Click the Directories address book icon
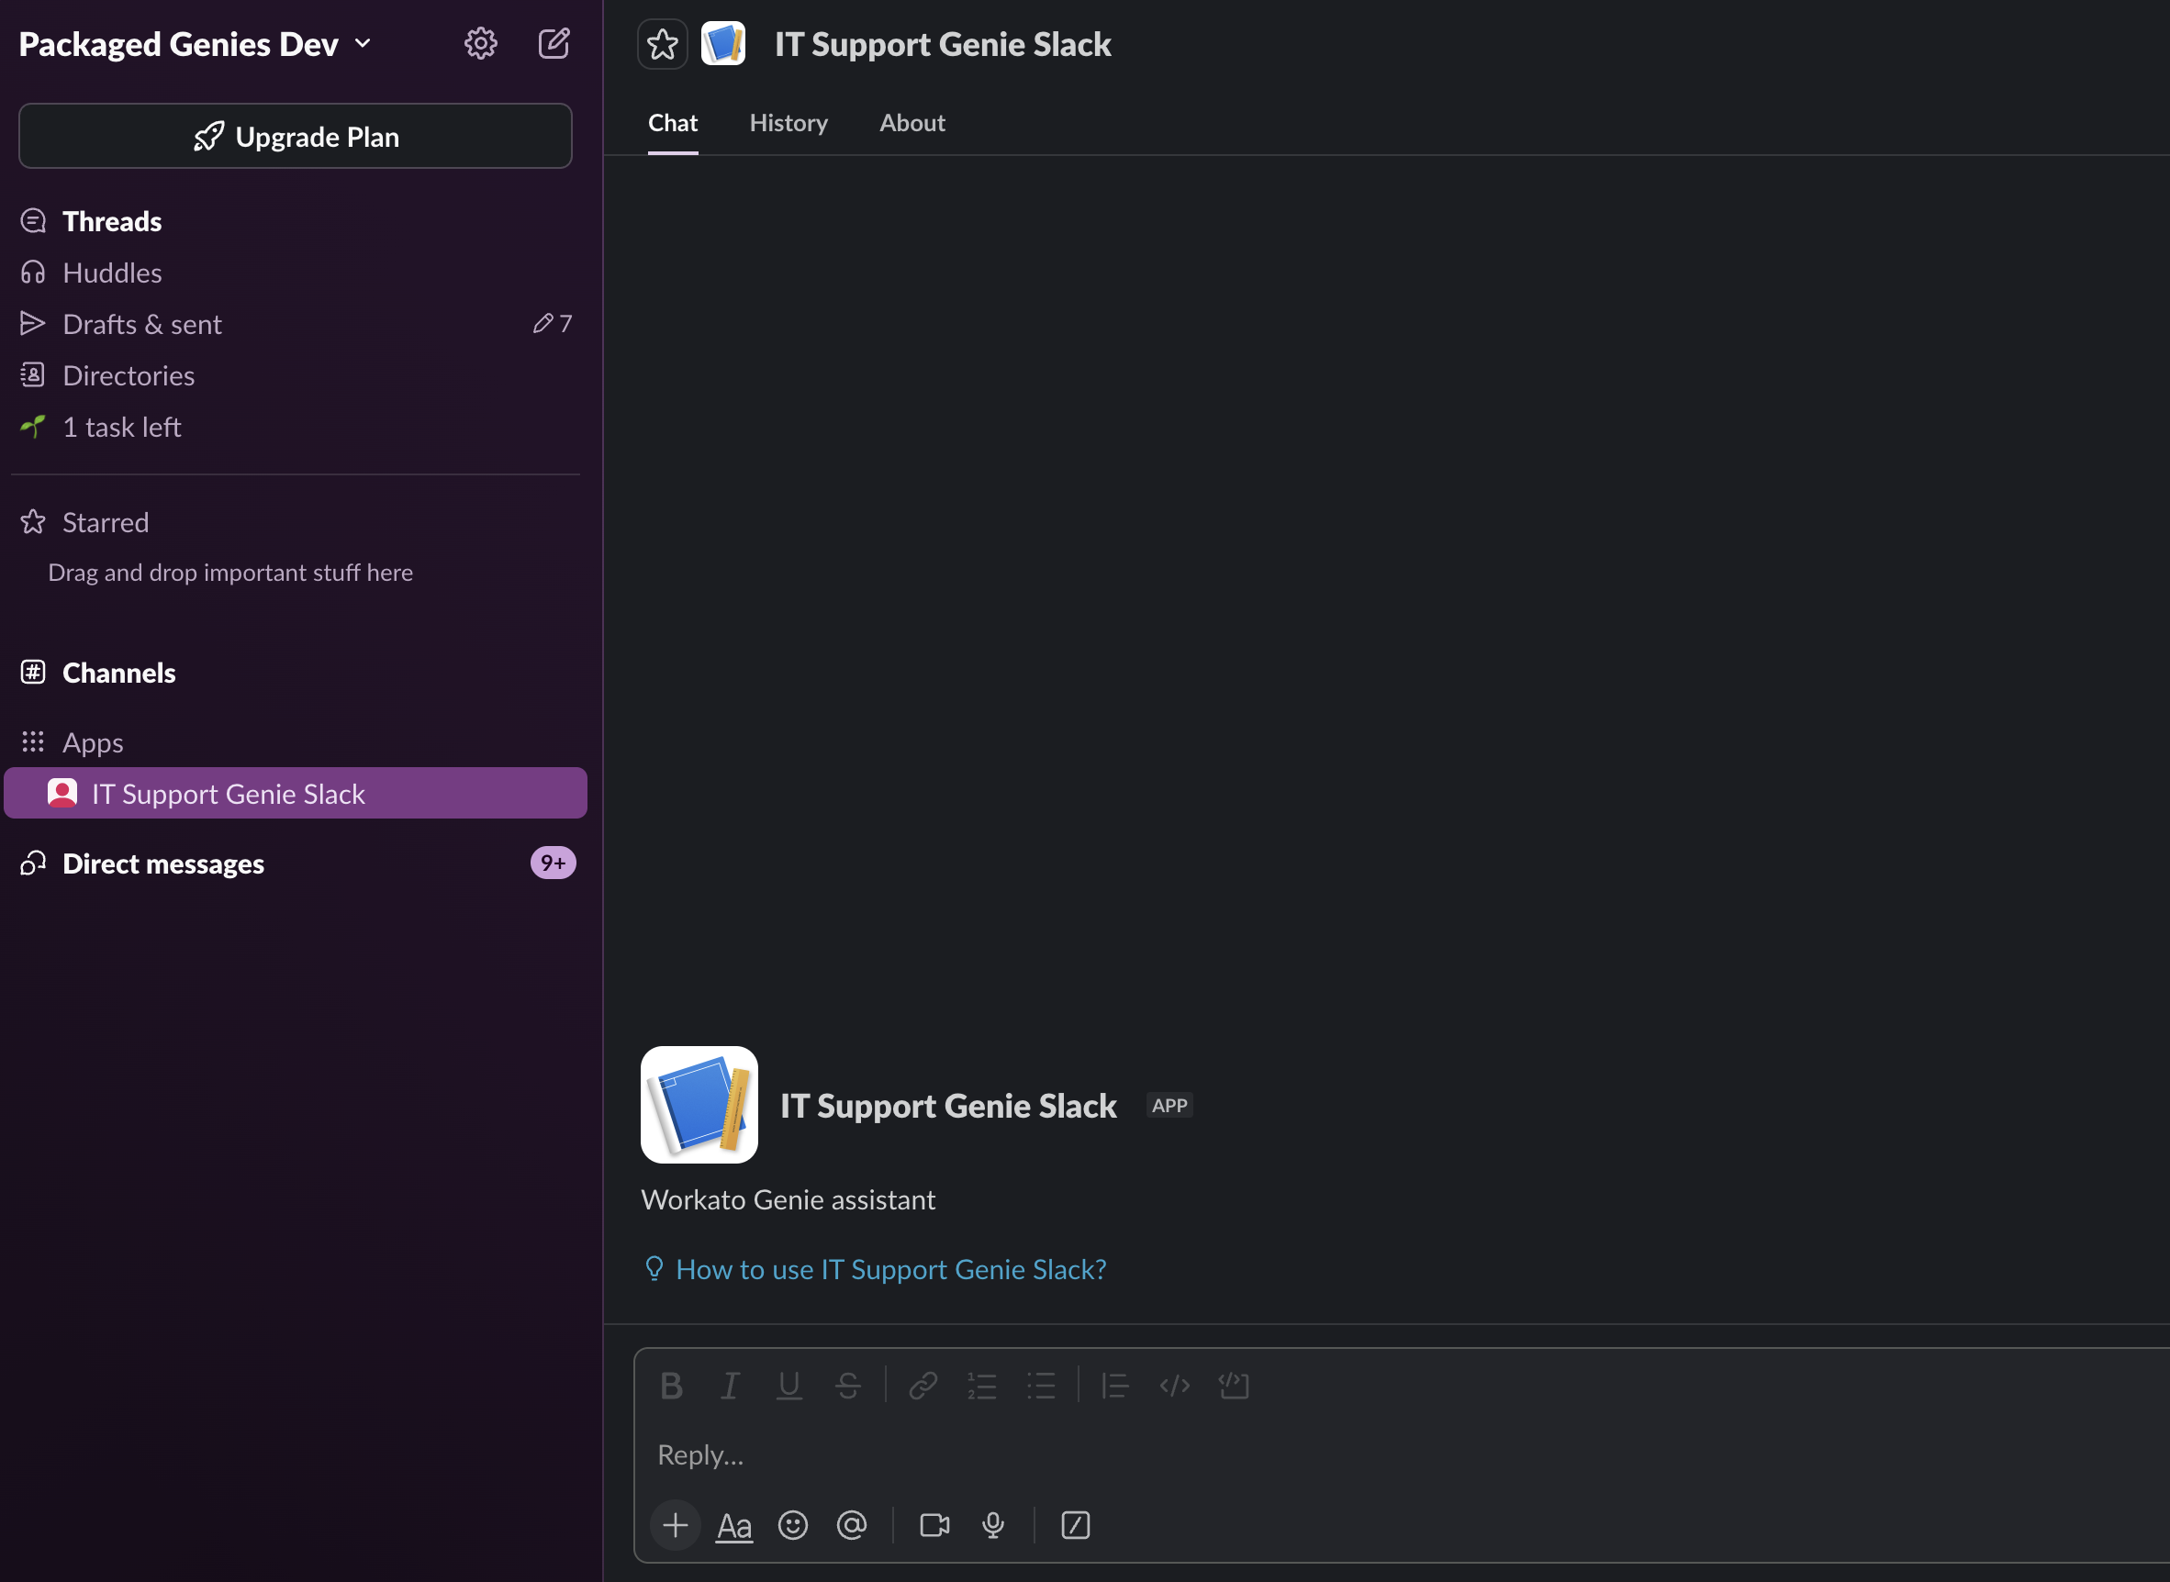2170x1582 pixels. (x=32, y=375)
